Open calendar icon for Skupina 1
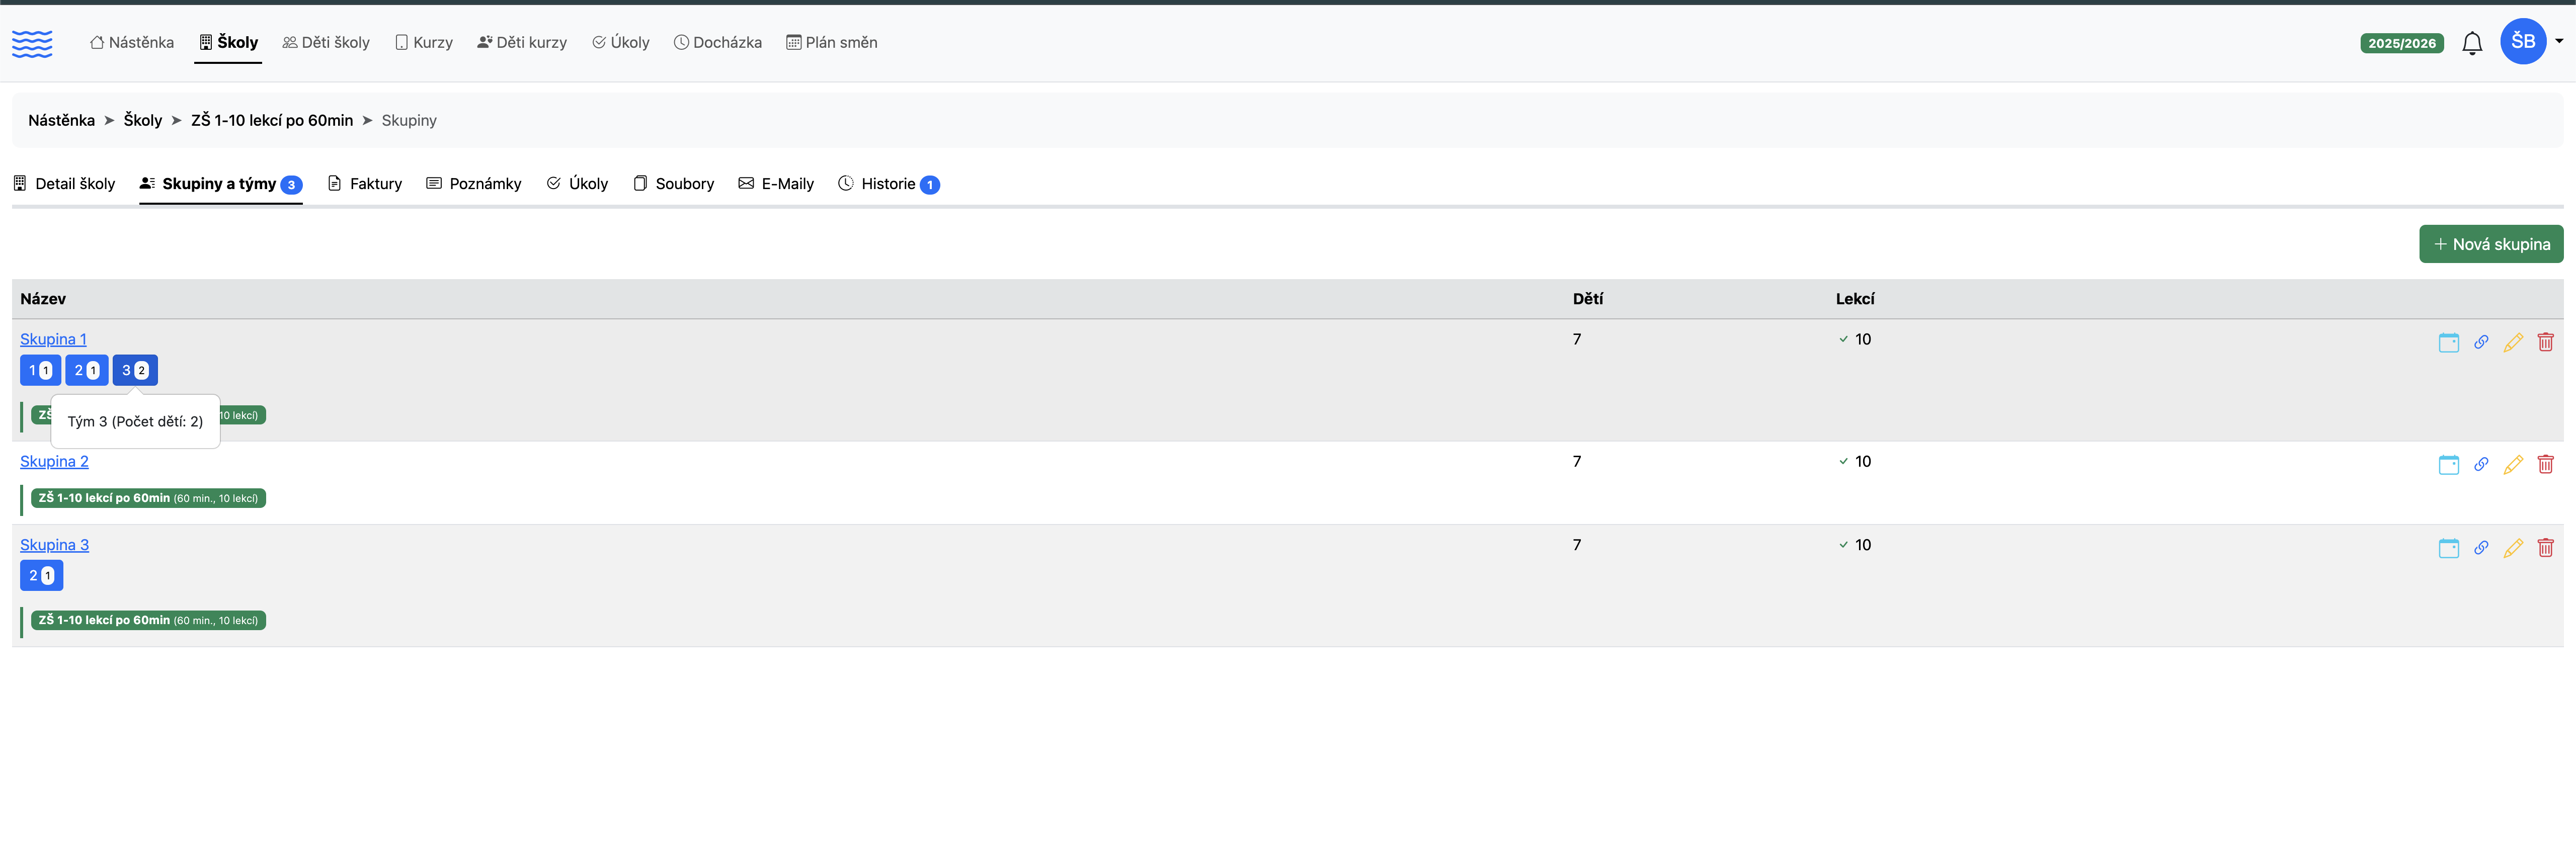2576x865 pixels. pos(2448,342)
